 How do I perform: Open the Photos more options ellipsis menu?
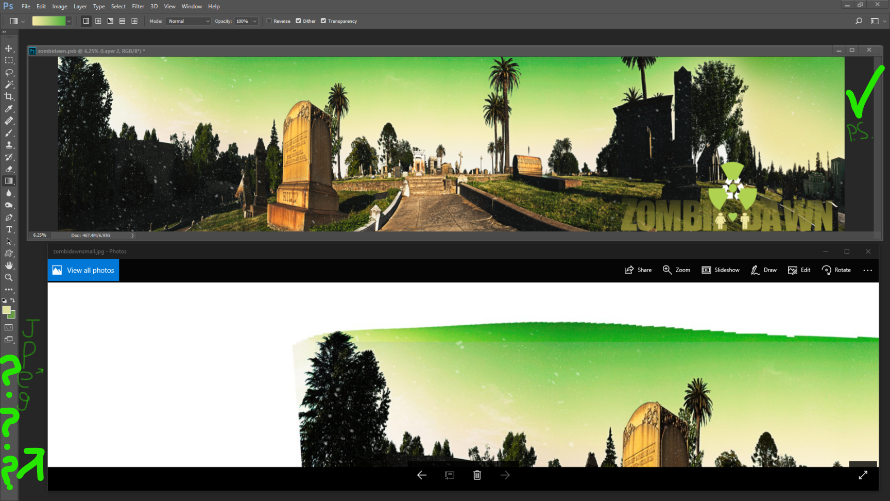point(868,270)
